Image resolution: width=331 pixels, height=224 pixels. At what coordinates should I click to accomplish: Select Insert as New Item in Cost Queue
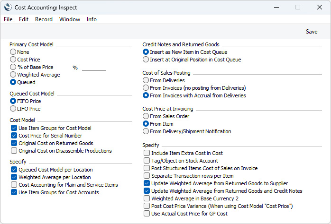146,52
